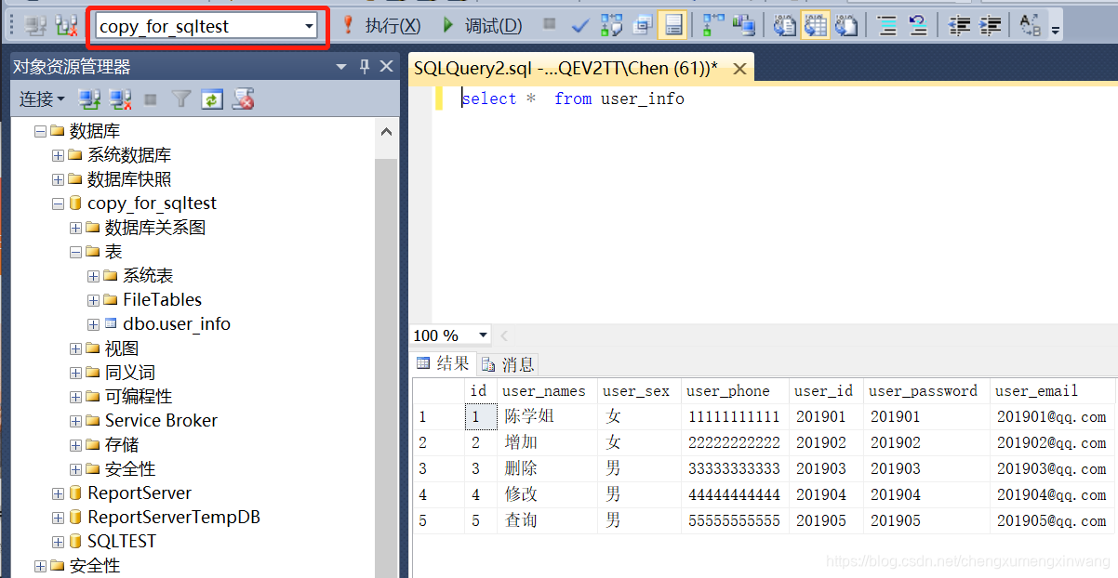The width and height of the screenshot is (1118, 578).
Task: Expand the dbo.user_info table node
Action: click(92, 324)
